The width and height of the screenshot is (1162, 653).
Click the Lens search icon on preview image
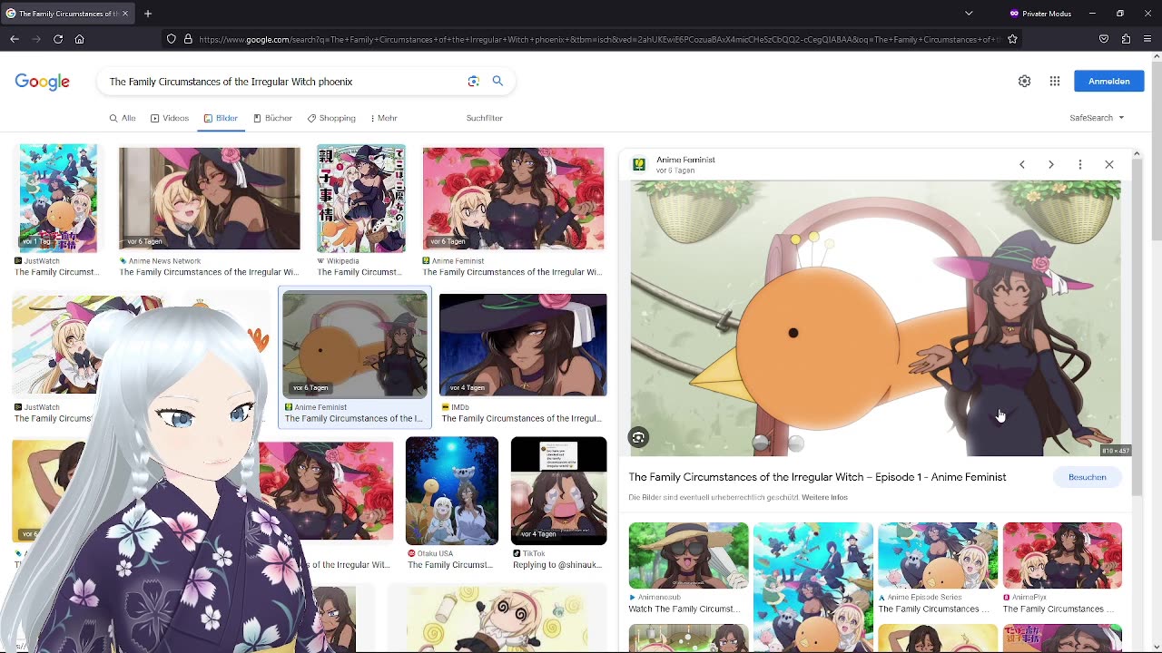pyautogui.click(x=638, y=438)
